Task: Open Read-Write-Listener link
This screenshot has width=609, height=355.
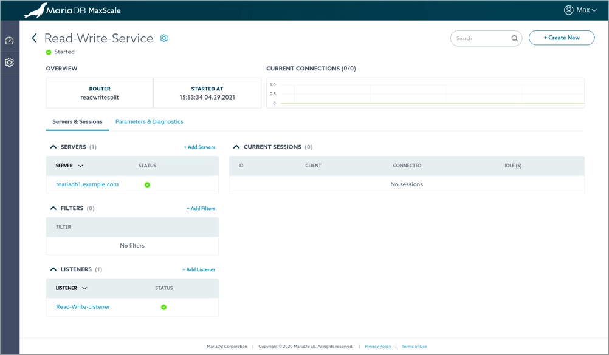Action: (x=83, y=306)
